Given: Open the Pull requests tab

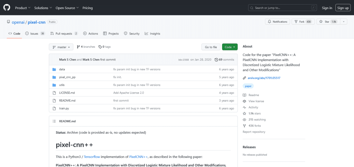Looking at the screenshot, I should coord(64,34).
